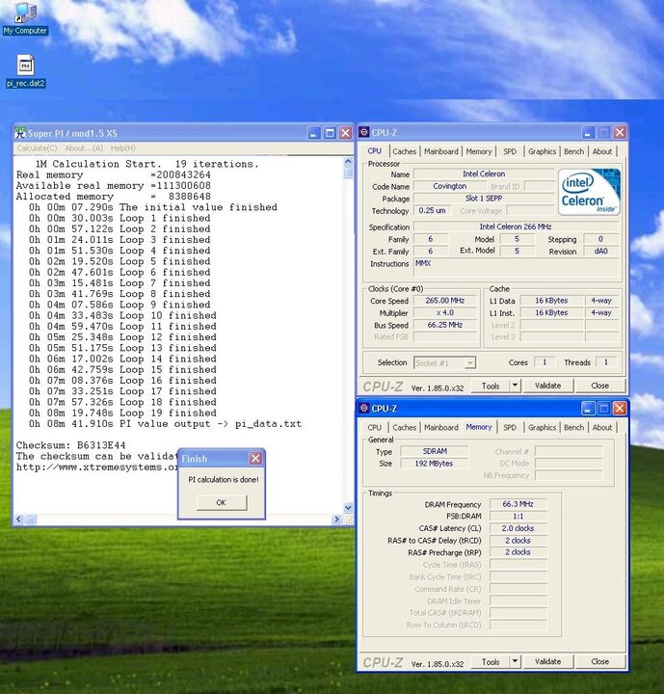The height and width of the screenshot is (694, 664).
Task: Click the Loop 19 finished line
Action: click(x=122, y=413)
